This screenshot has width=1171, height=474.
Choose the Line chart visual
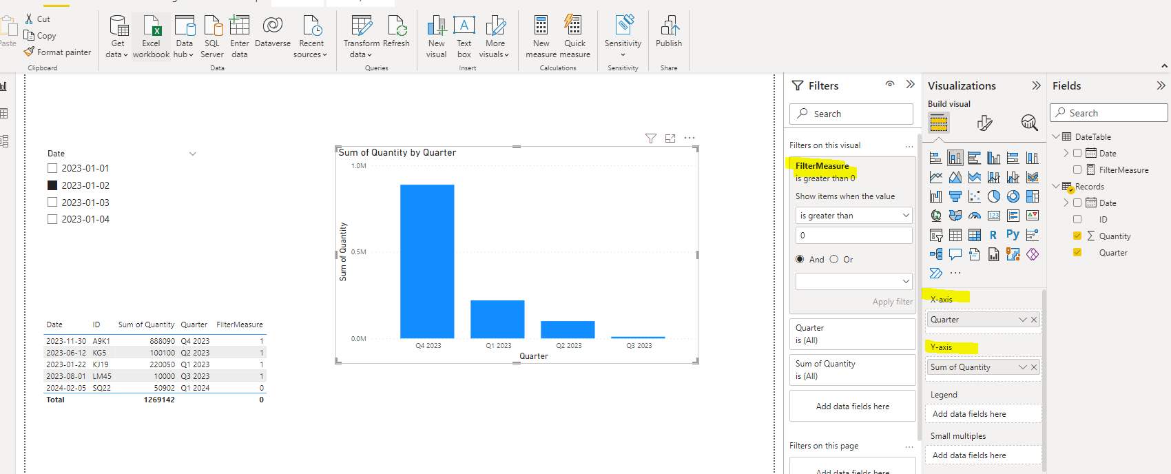(935, 177)
